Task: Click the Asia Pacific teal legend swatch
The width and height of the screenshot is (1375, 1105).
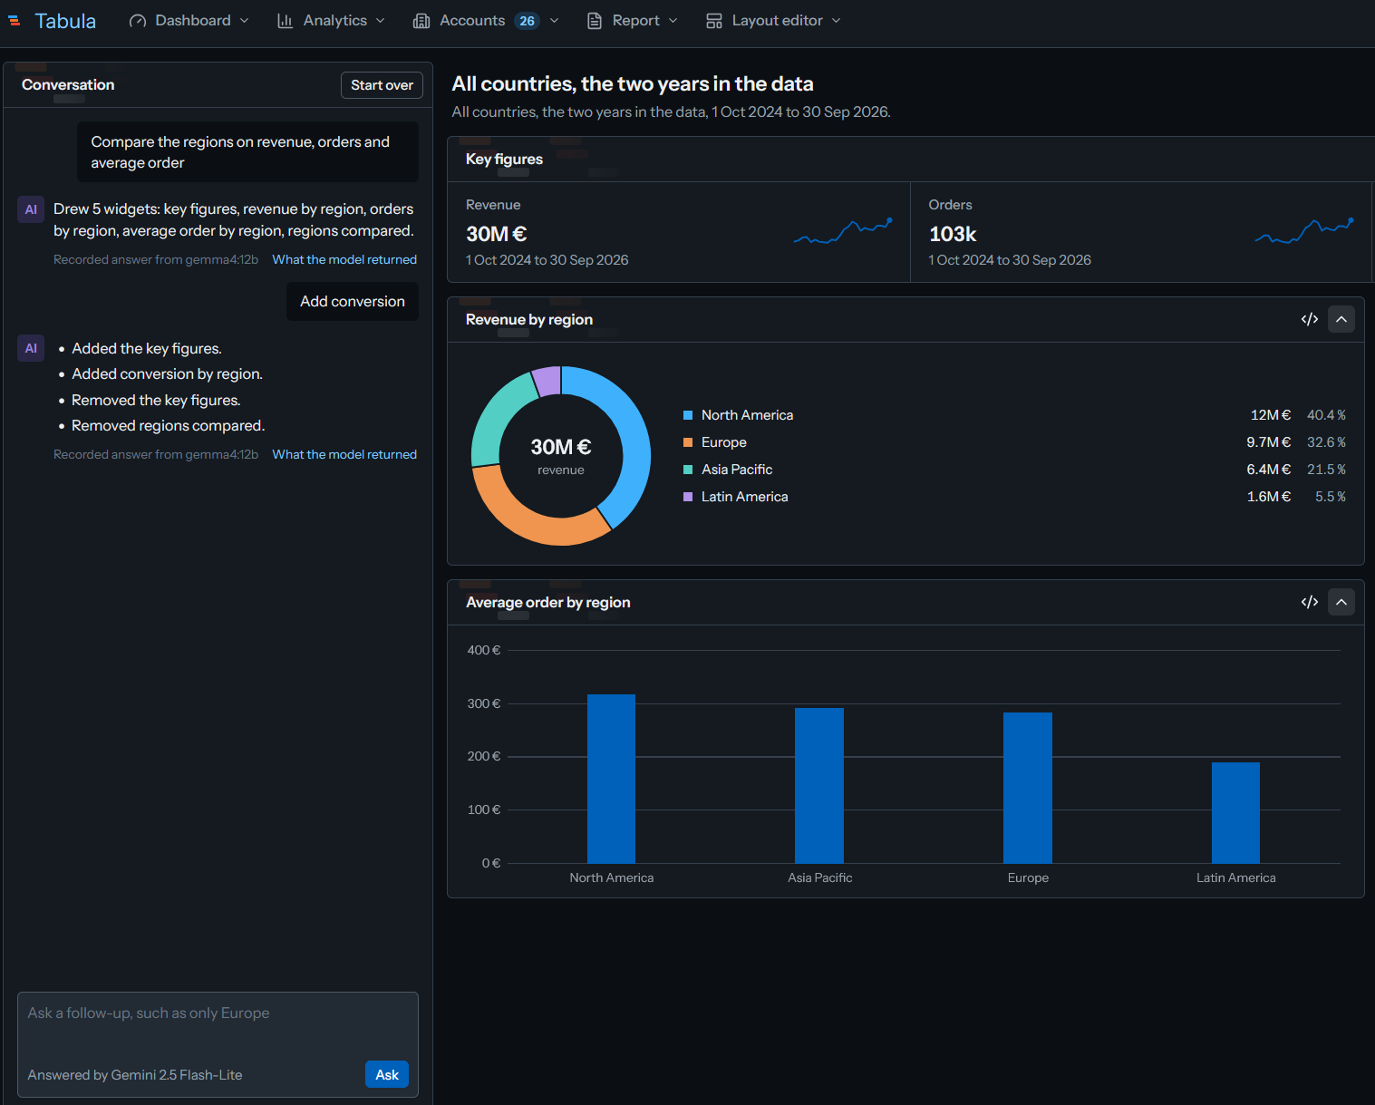Action: point(688,470)
